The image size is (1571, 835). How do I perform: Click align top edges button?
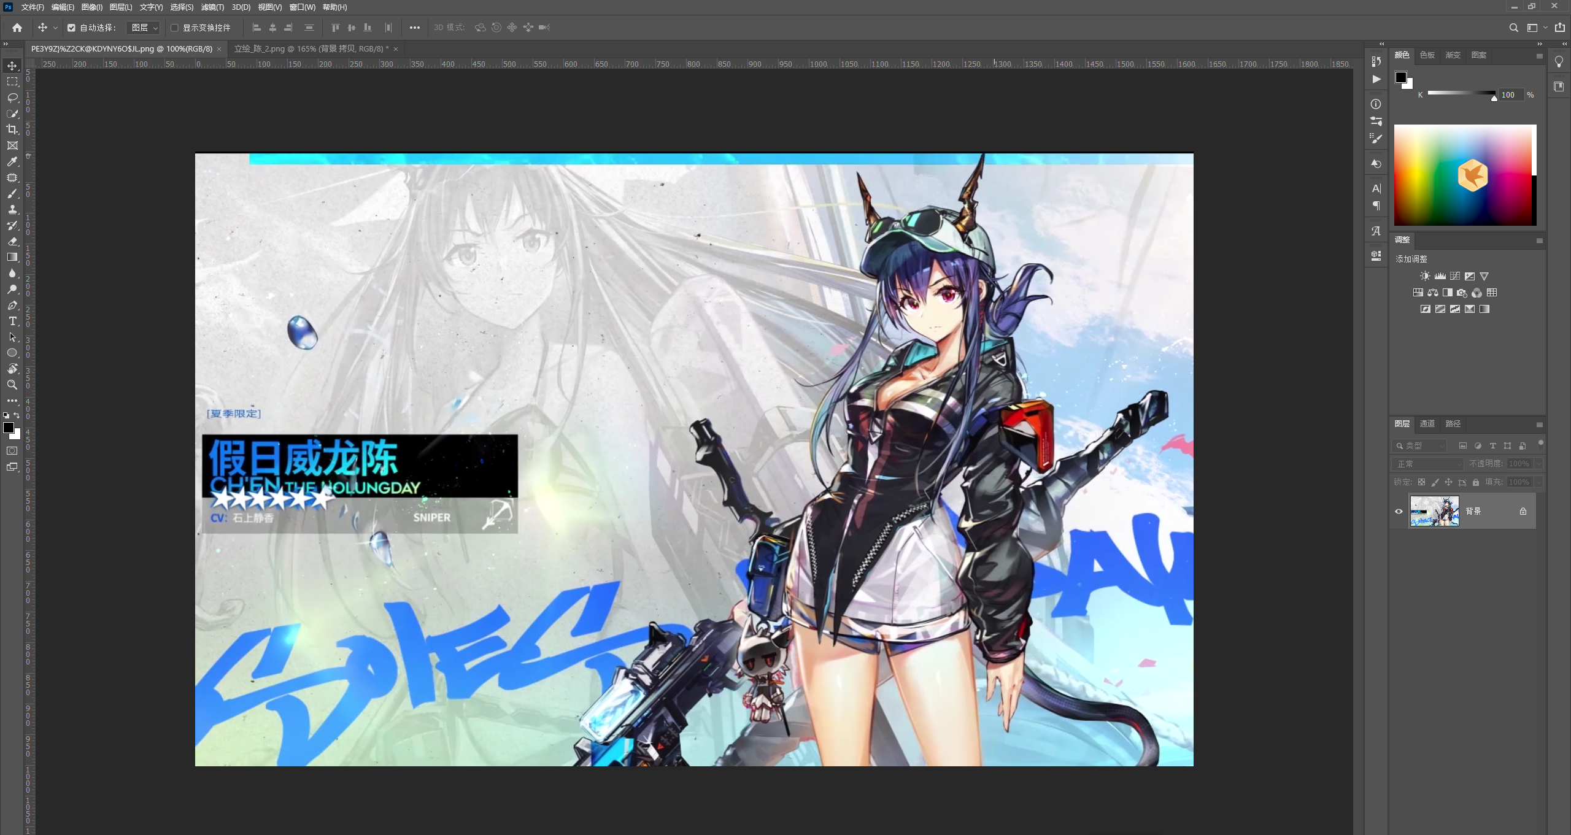coord(335,28)
